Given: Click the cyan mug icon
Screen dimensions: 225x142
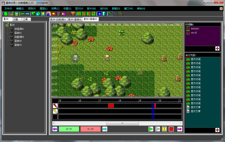Looking at the screenshot, I should tap(104, 14).
